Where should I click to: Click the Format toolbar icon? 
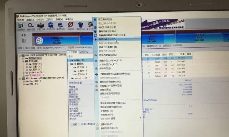point(71,25)
